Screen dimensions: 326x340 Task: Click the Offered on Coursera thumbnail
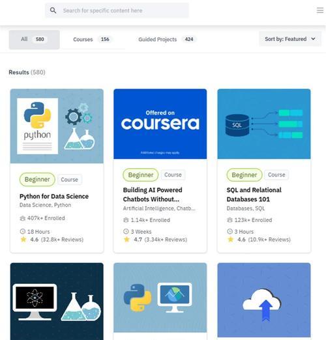click(x=160, y=124)
